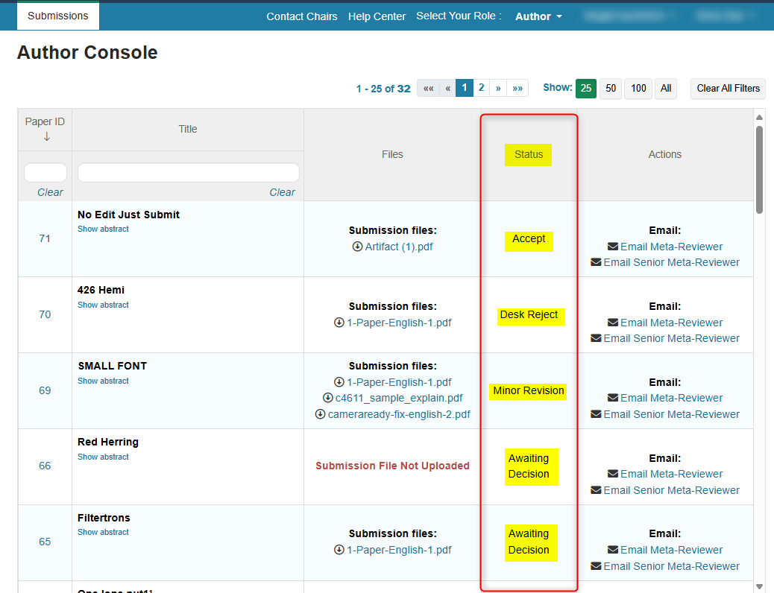Open the Author role dropdown
Image resolution: width=774 pixels, height=593 pixels.
point(538,16)
